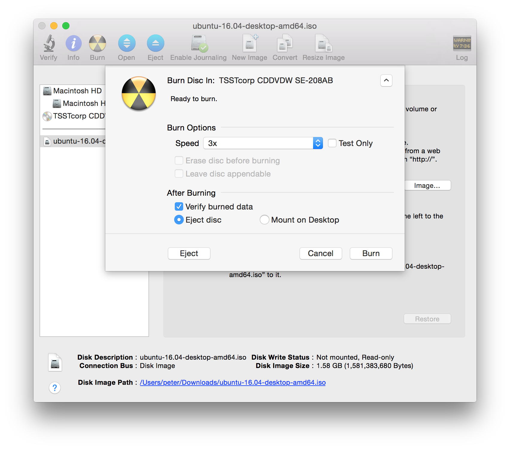The image size is (510, 450).
Task: Select the Macintosh HD sub-volume in the sidebar
Action: tap(79, 103)
